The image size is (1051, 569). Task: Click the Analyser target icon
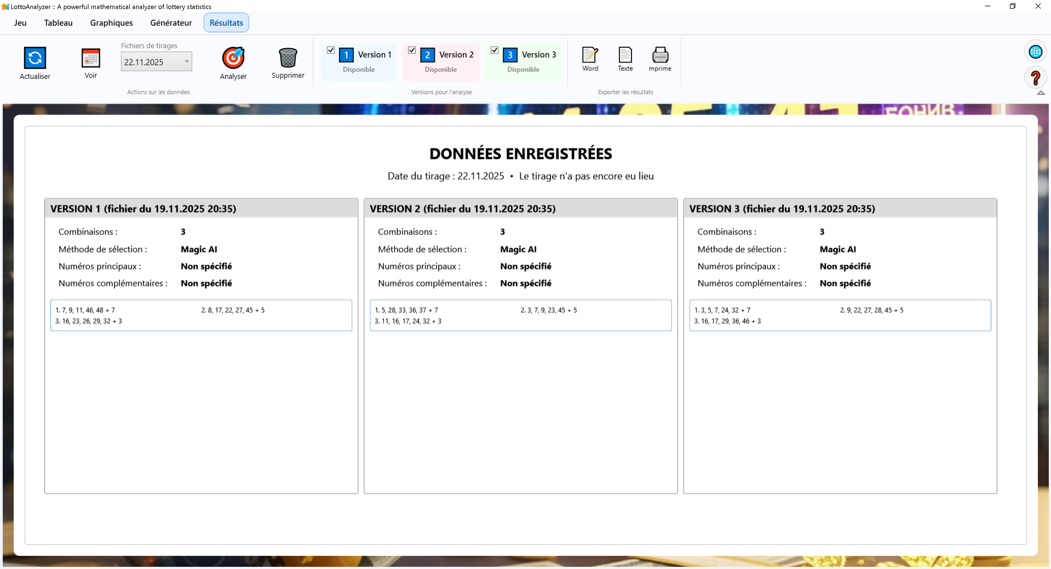233,58
